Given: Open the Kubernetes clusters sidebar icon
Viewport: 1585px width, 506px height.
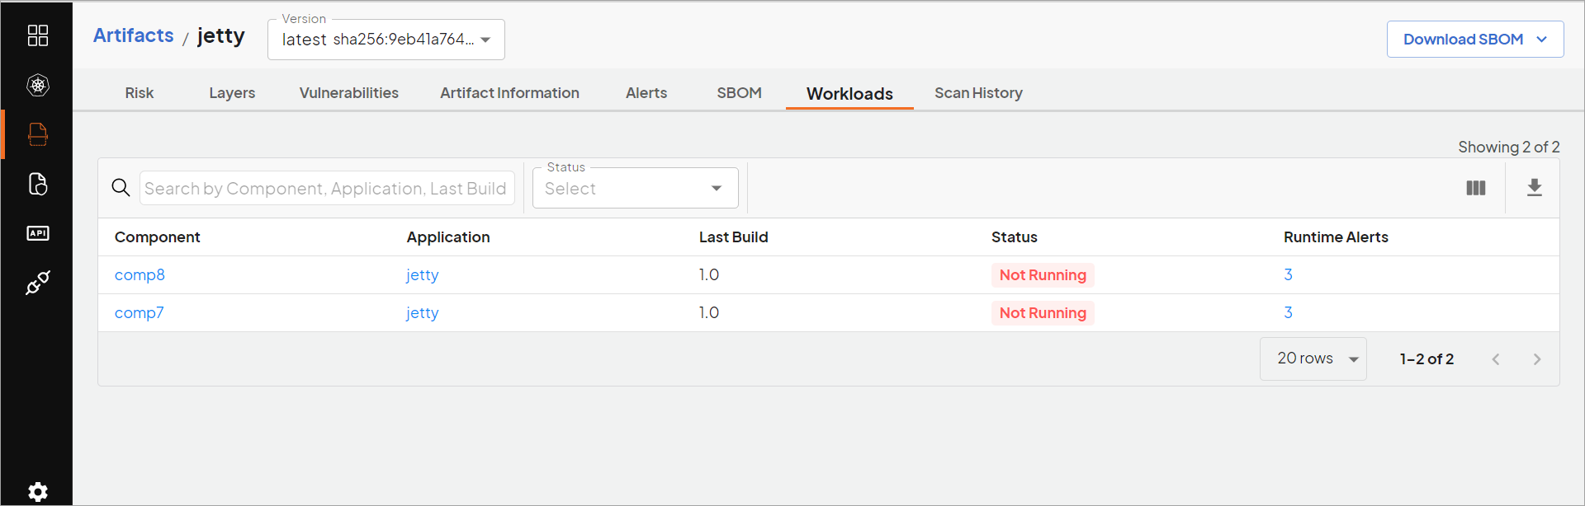Looking at the screenshot, I should [x=38, y=85].
